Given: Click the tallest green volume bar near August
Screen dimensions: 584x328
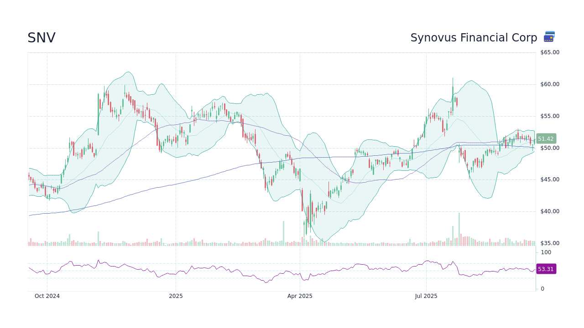Looking at the screenshot, I should click(459, 228).
